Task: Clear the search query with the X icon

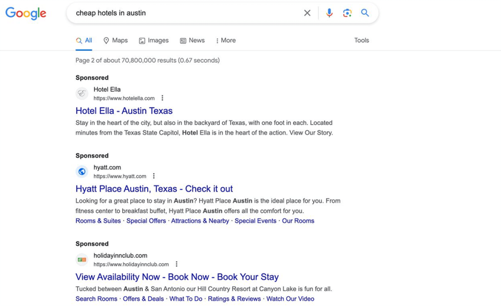Action: (307, 13)
